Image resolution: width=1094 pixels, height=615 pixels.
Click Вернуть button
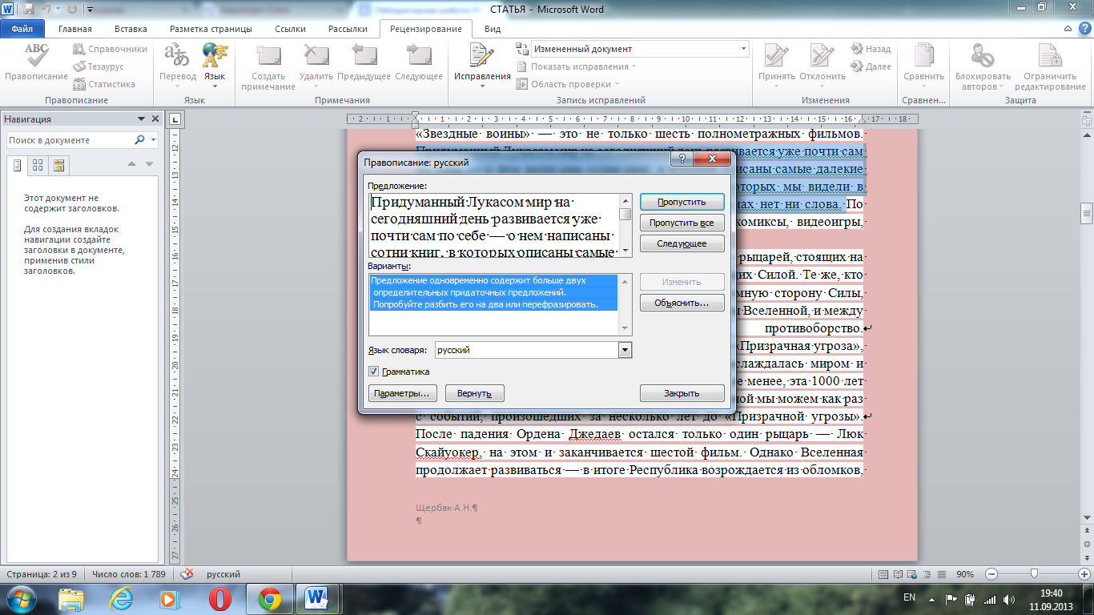474,394
